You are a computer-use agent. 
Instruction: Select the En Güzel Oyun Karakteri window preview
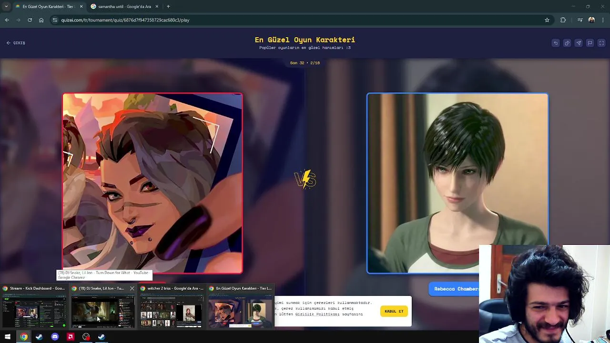click(240, 306)
